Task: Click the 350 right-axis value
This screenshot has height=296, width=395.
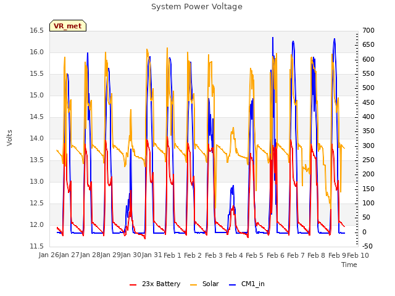Action: (368, 131)
